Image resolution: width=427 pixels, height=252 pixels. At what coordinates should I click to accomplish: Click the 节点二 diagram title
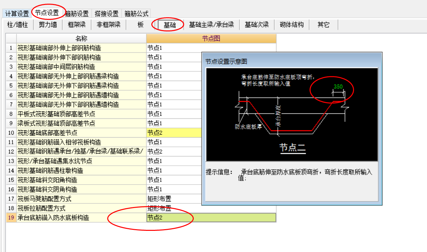coord(292,147)
